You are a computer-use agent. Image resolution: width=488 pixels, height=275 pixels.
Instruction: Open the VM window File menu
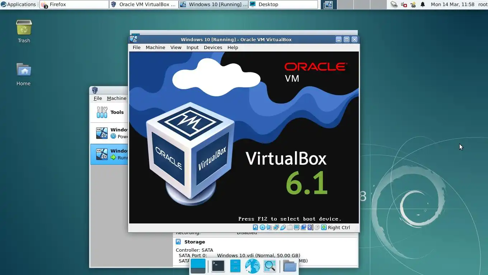pyautogui.click(x=136, y=47)
